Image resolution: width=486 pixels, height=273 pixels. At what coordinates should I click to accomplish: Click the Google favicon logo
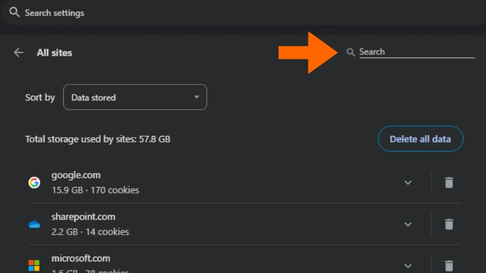(34, 182)
